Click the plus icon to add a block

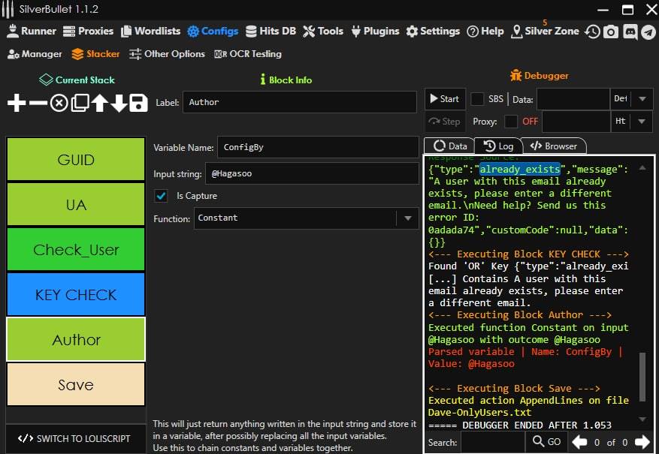(x=16, y=104)
